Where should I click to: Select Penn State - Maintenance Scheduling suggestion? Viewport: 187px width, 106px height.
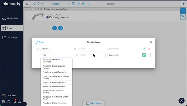click(57, 61)
